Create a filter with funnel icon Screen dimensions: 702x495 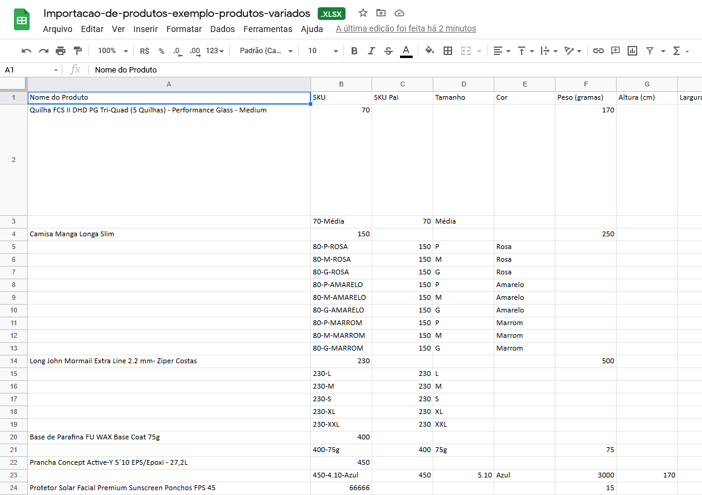[649, 51]
